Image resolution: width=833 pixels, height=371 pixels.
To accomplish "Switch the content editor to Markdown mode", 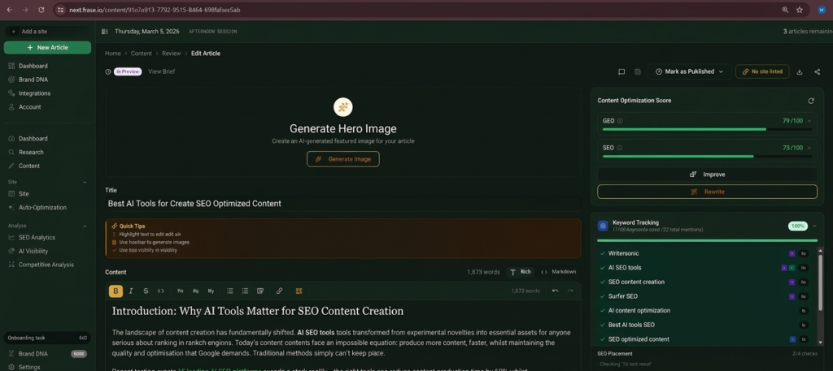I will tap(558, 272).
